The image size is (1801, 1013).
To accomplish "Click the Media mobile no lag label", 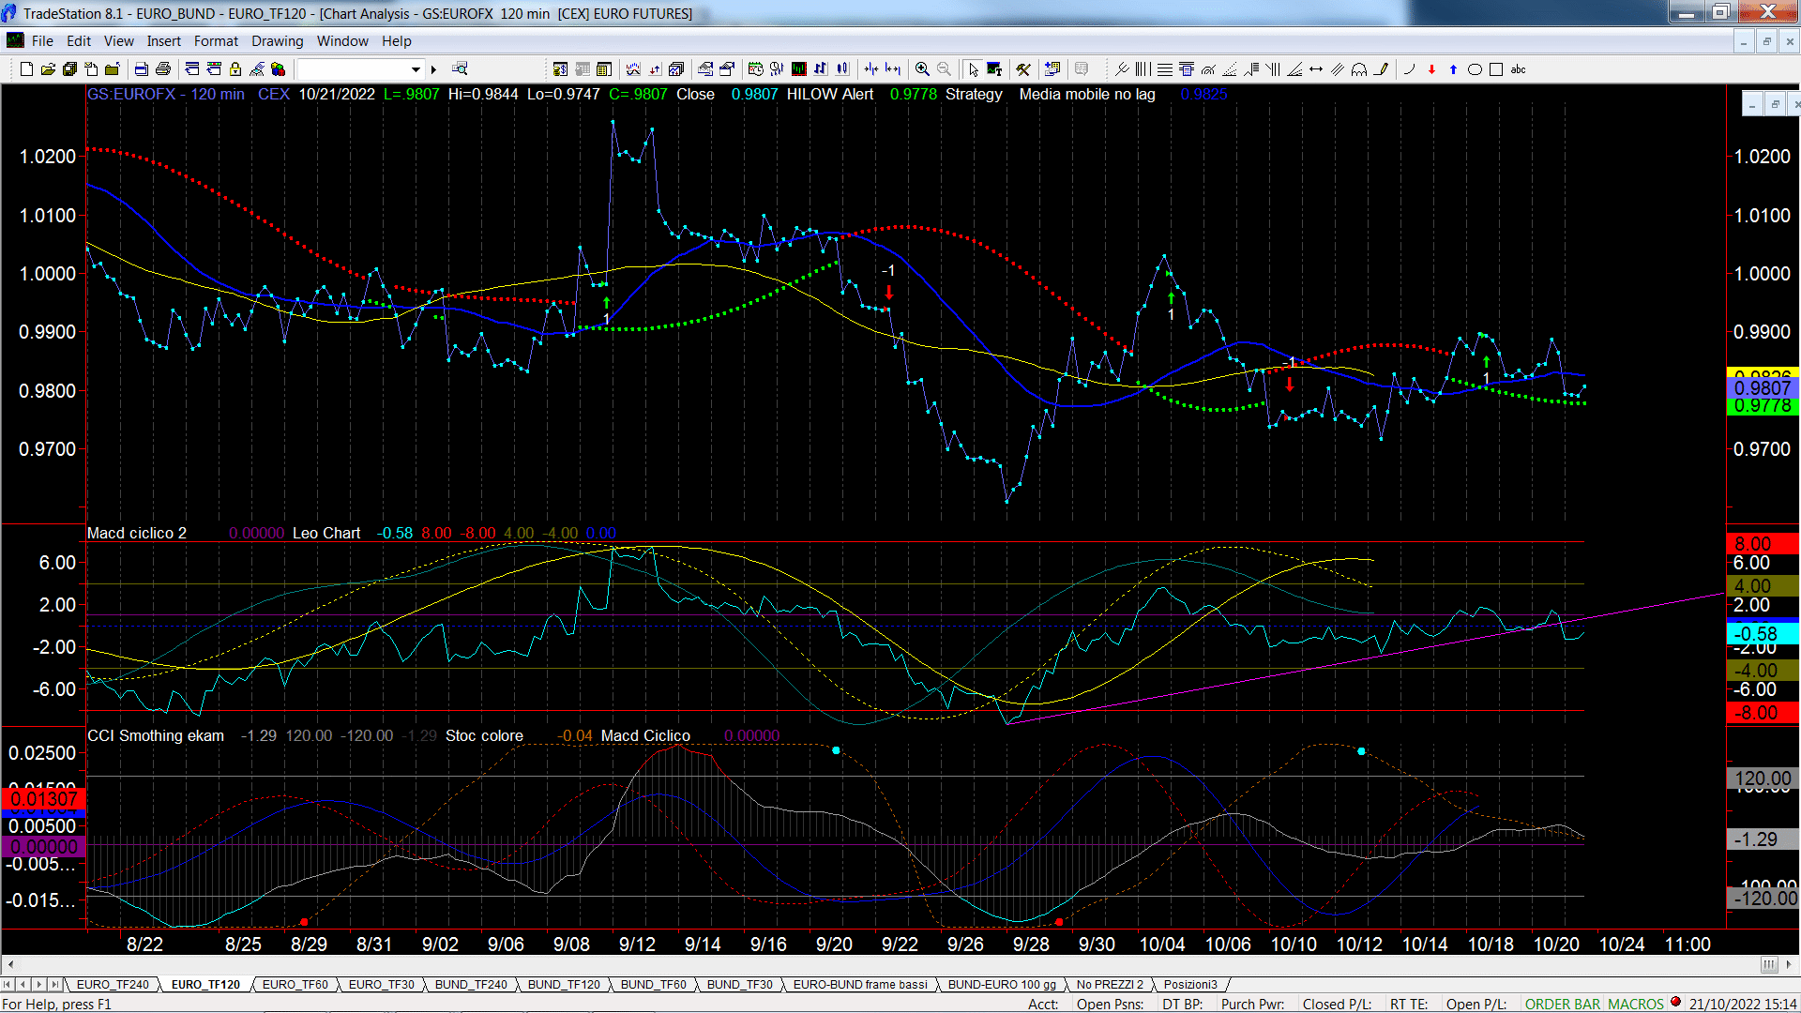I will (x=1087, y=94).
